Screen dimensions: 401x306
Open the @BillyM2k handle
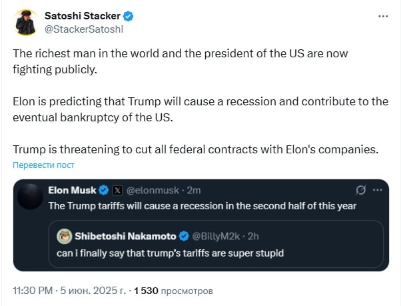tap(216, 236)
